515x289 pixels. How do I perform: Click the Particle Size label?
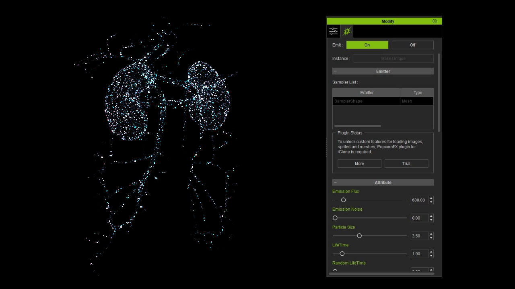344,227
